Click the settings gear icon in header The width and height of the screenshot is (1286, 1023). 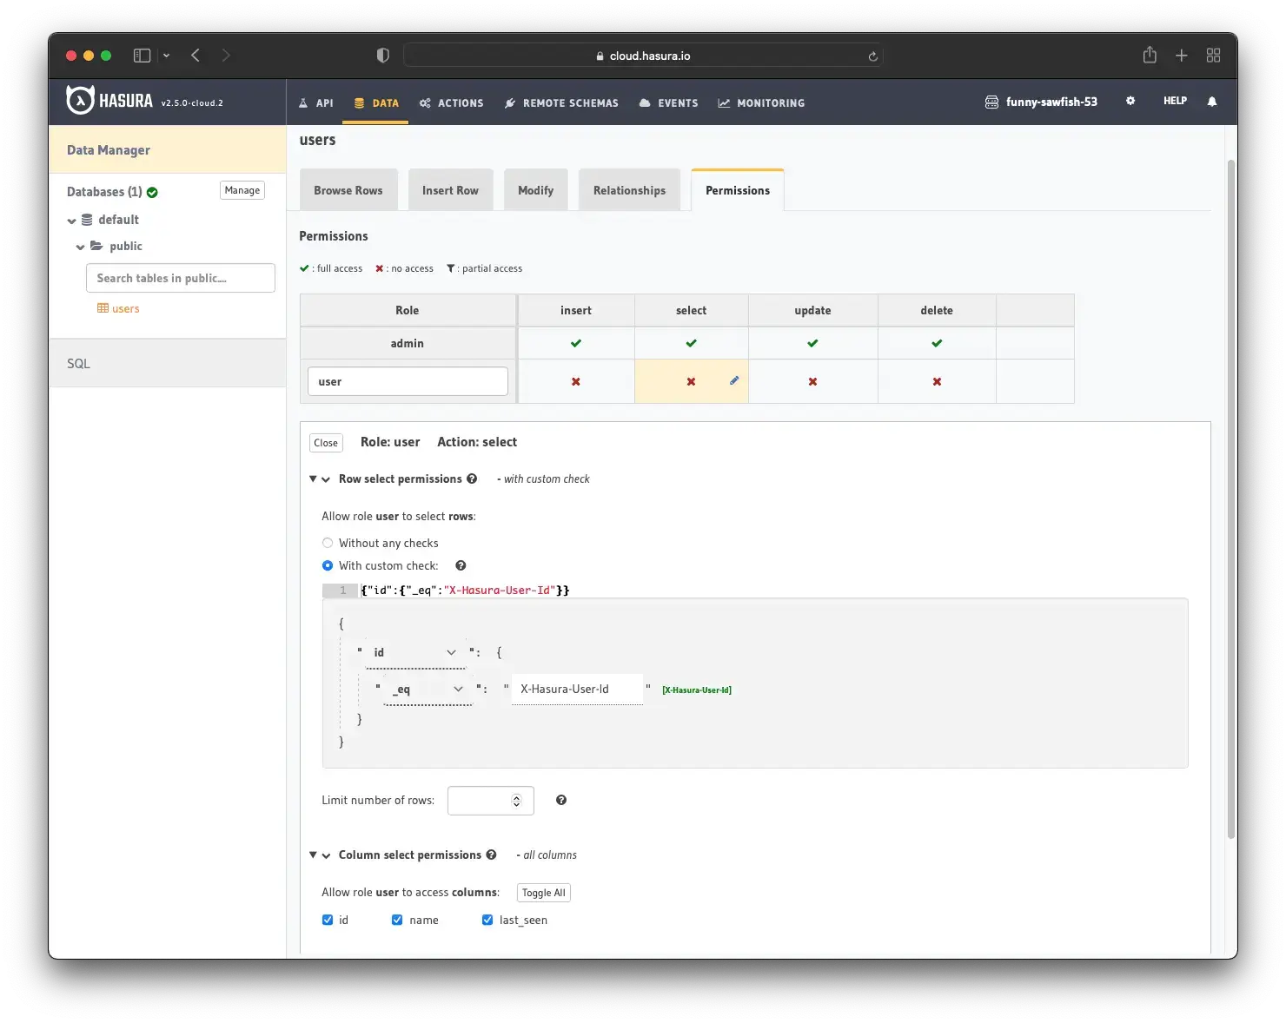(x=1130, y=101)
